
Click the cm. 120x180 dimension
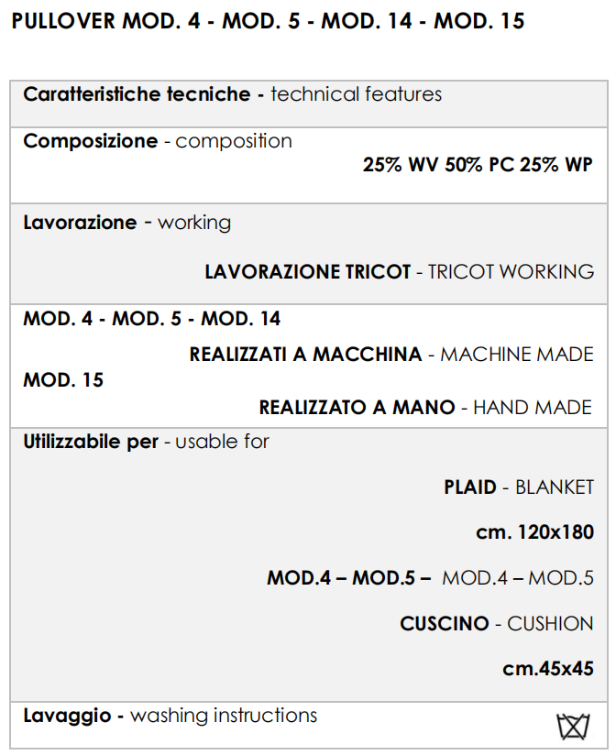(534, 532)
